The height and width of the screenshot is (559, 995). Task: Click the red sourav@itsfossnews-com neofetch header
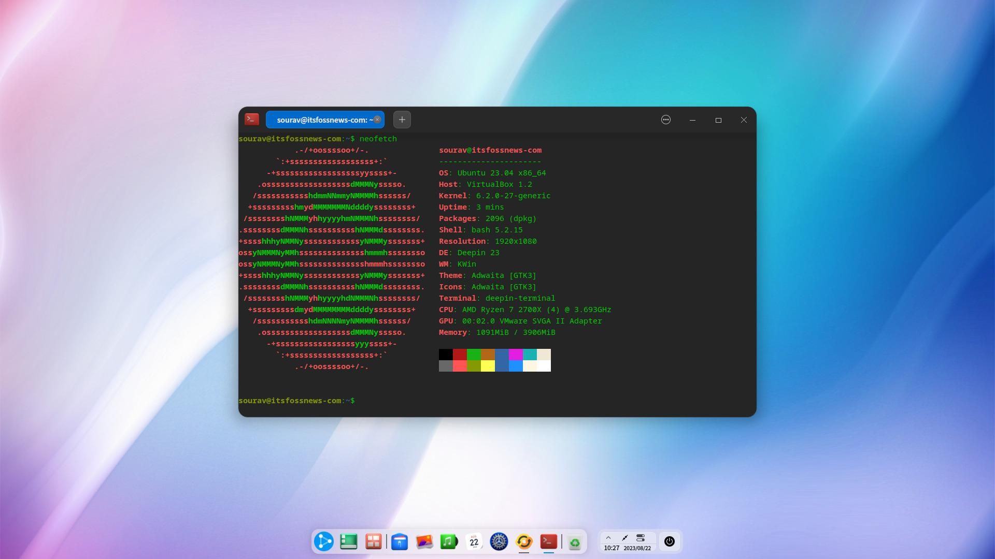490,150
